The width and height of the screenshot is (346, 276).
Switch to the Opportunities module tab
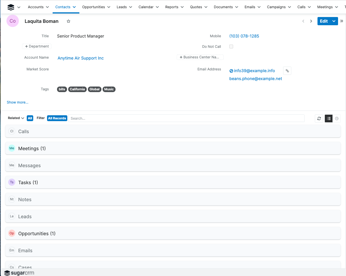point(94,7)
